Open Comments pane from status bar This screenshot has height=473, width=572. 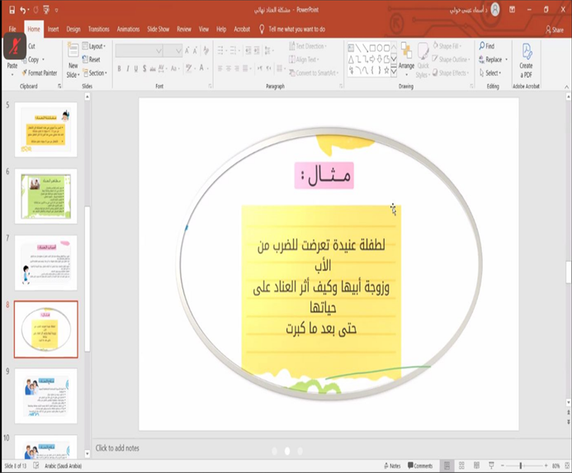pyautogui.click(x=420, y=466)
